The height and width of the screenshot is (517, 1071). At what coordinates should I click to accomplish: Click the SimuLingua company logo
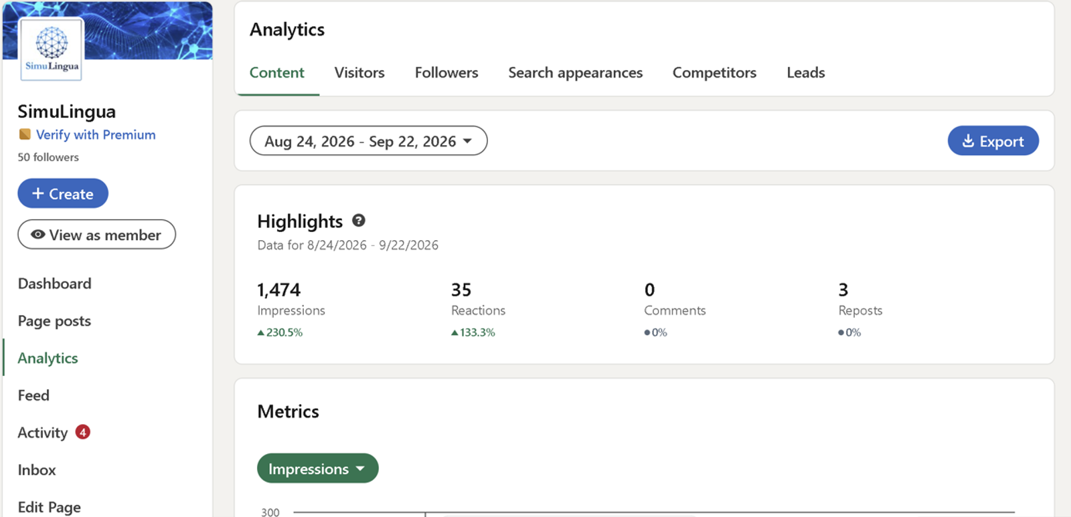(52, 49)
